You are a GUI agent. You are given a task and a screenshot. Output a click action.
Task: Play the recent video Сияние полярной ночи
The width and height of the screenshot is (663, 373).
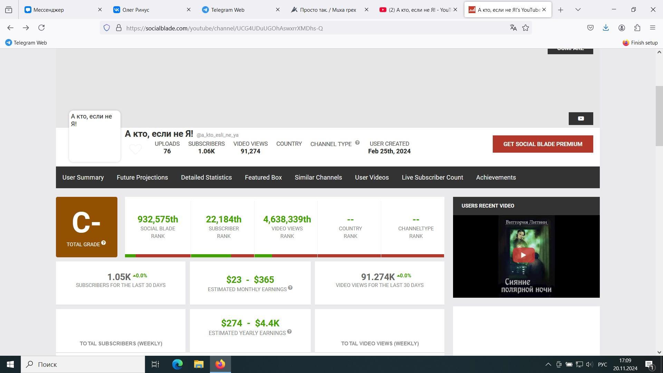pos(523,255)
